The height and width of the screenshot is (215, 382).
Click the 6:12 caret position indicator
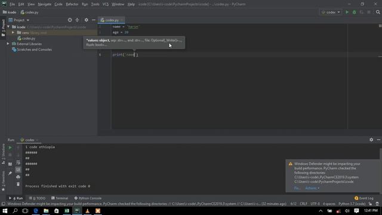(293, 204)
